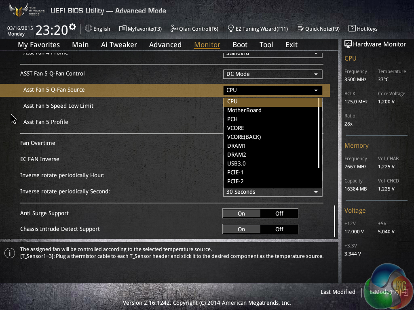
Task: Click the 3500 MHz CPU frequency value
Action: click(355, 80)
